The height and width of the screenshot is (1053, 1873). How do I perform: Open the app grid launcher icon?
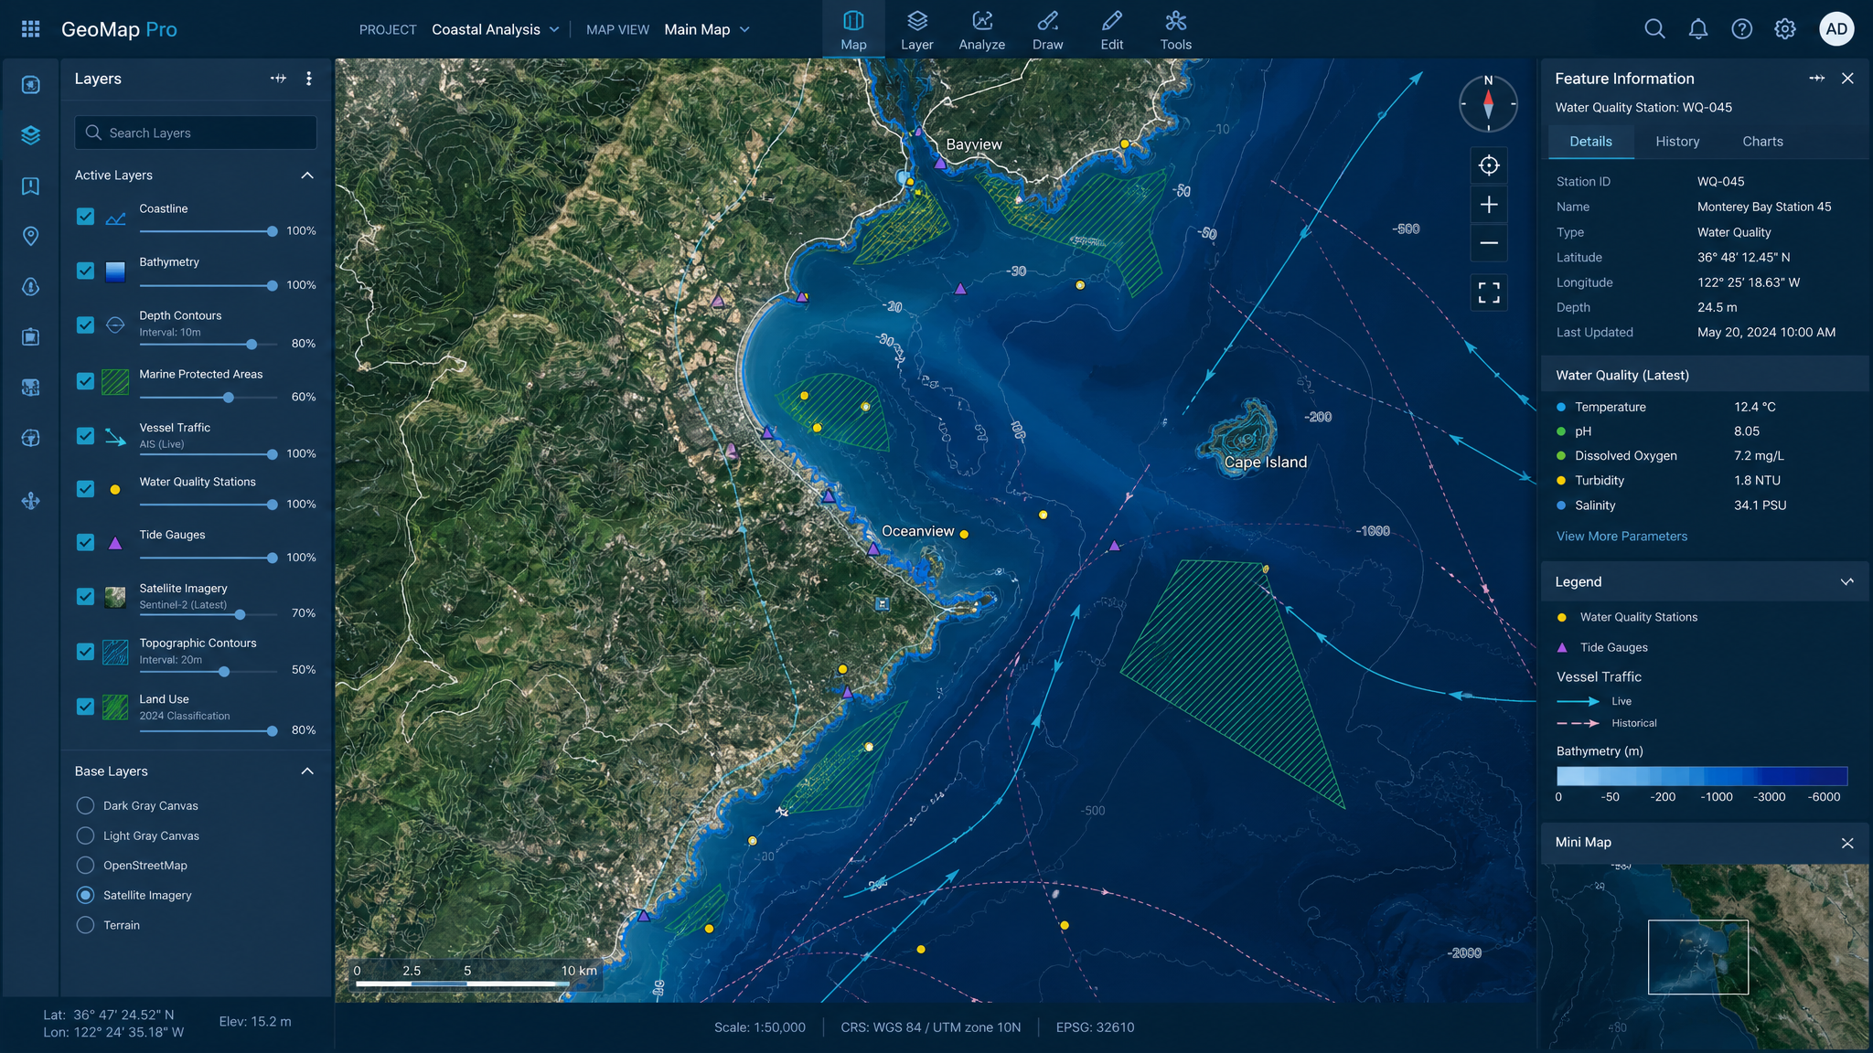(x=30, y=29)
